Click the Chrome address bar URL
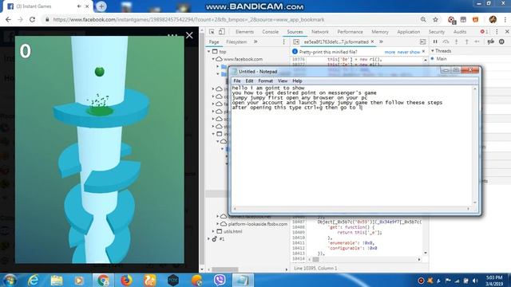Screen dimensions: 511x287 [188, 19]
